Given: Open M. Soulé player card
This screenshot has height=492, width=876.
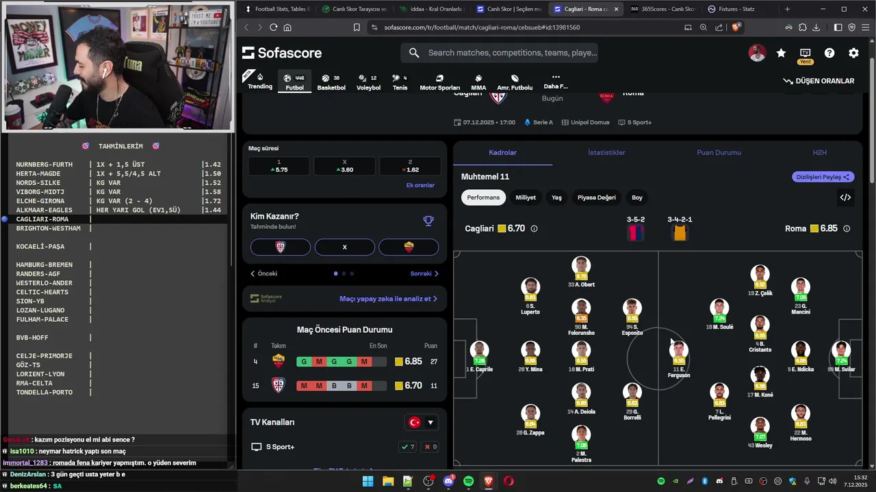Looking at the screenshot, I should (x=719, y=314).
